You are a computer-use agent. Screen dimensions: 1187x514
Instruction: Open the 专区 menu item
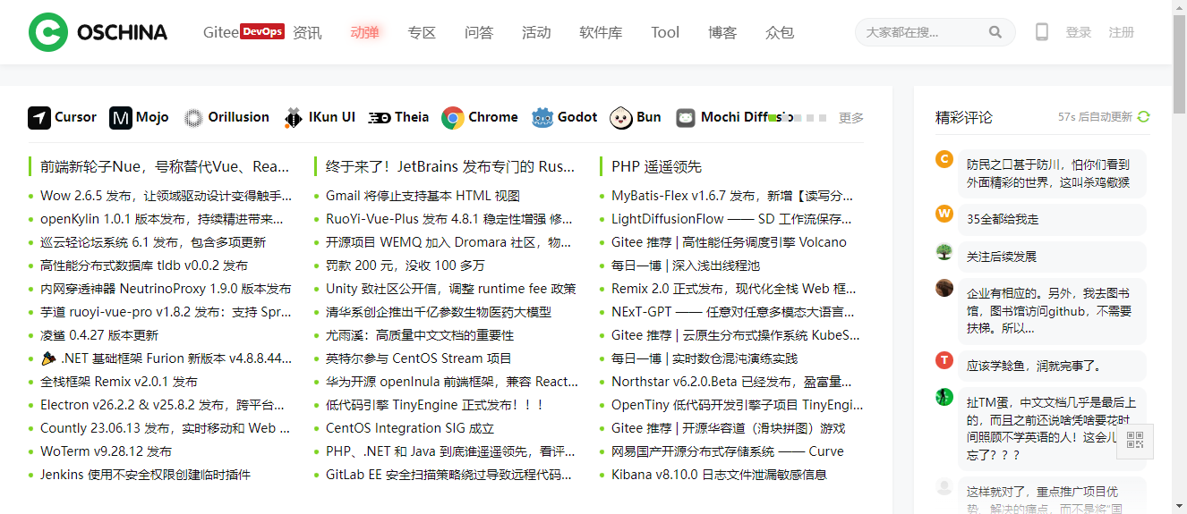pos(422,32)
